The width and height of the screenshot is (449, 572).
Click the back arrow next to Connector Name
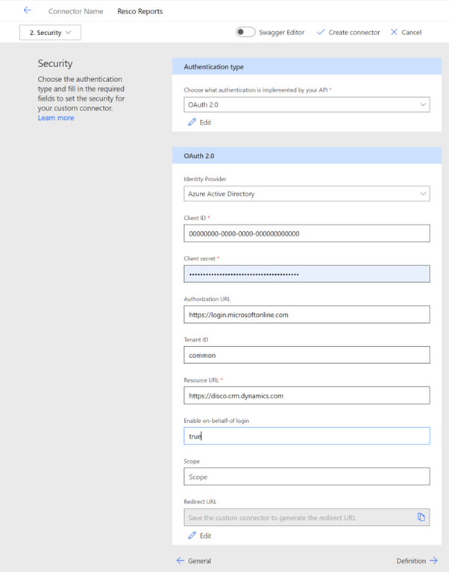(x=28, y=10)
